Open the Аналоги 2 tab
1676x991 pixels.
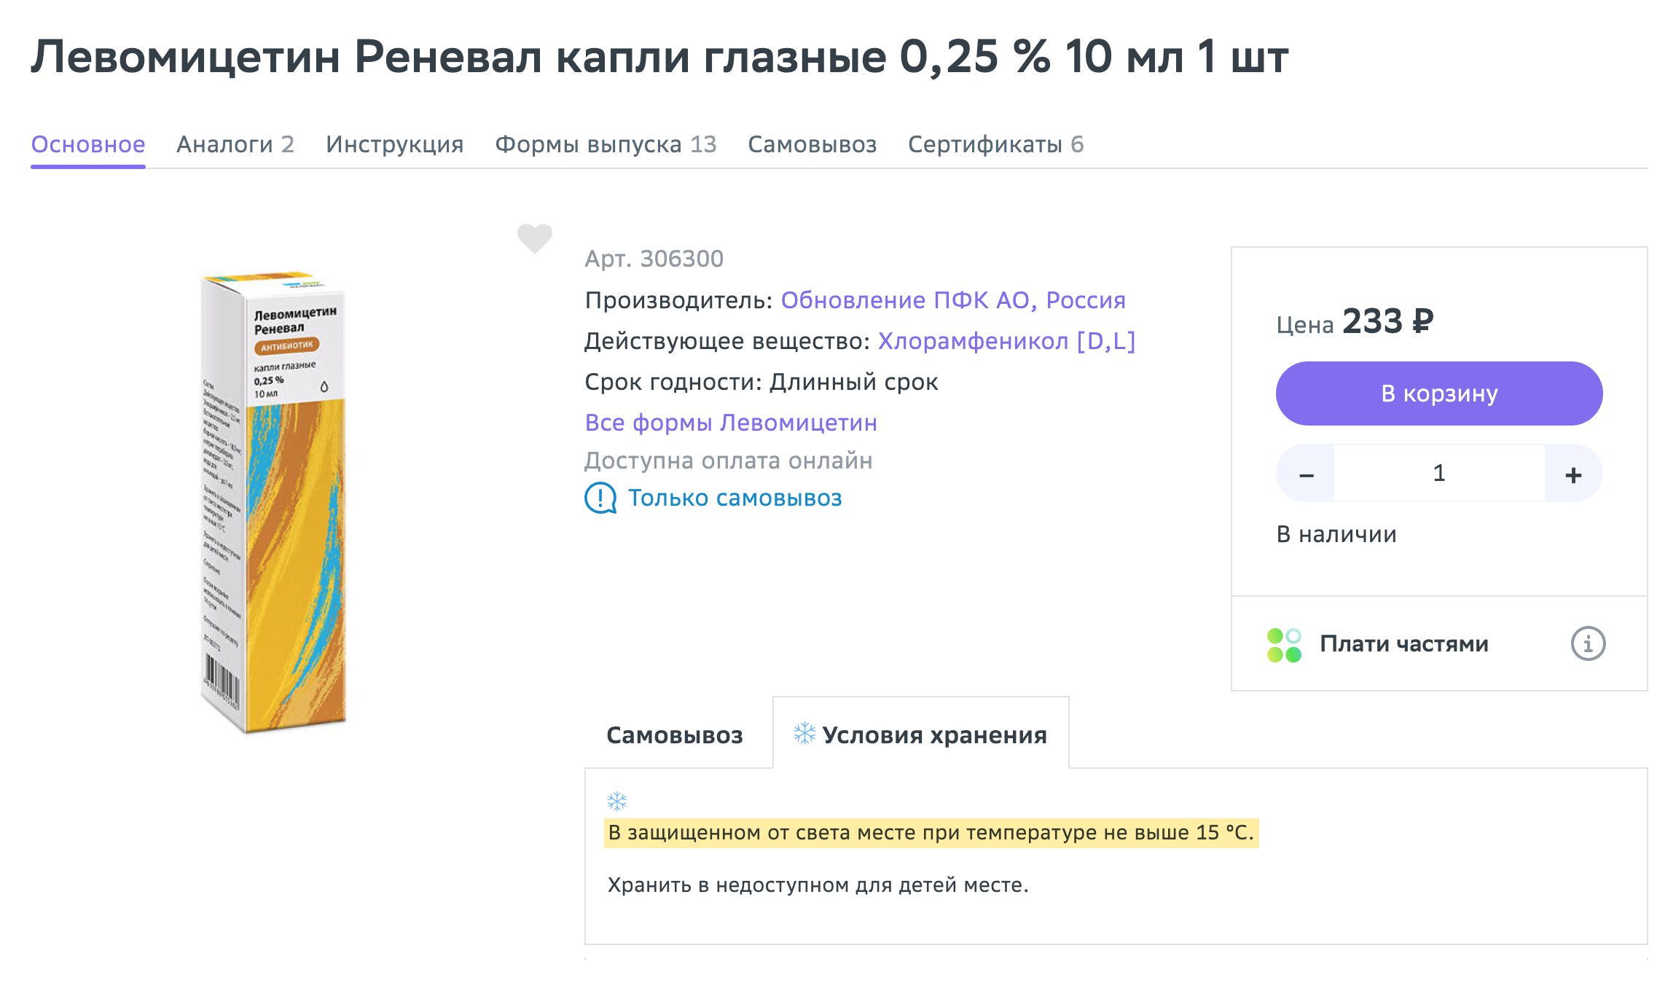[235, 144]
